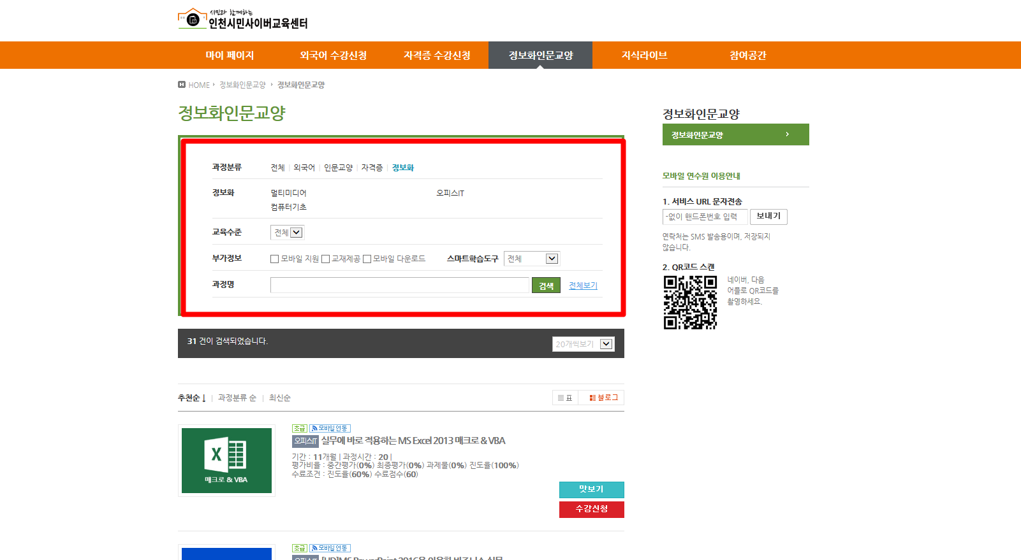Open the 외국어 수강신청 menu
The image size is (1021, 560).
pos(334,55)
